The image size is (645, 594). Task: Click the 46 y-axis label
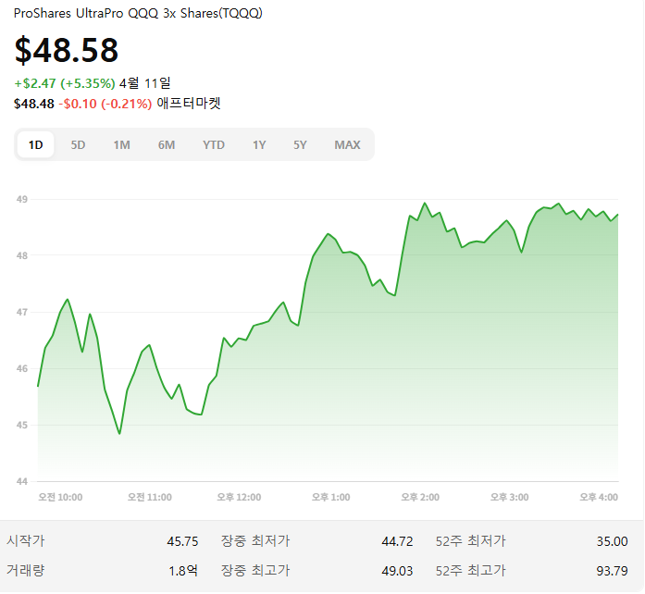pos(22,368)
